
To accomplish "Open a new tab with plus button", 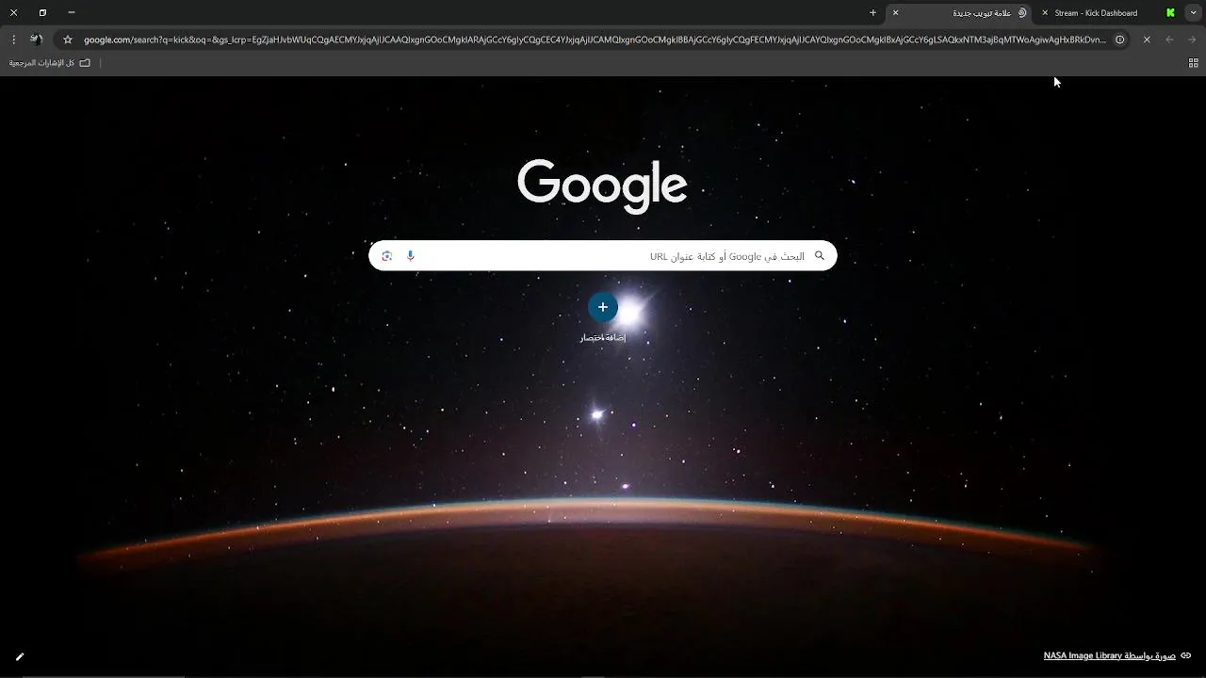I will (872, 13).
